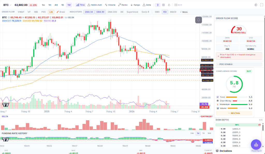265x154 pixels.
Task: Toggle the POC overlay
Action: coord(43,12)
